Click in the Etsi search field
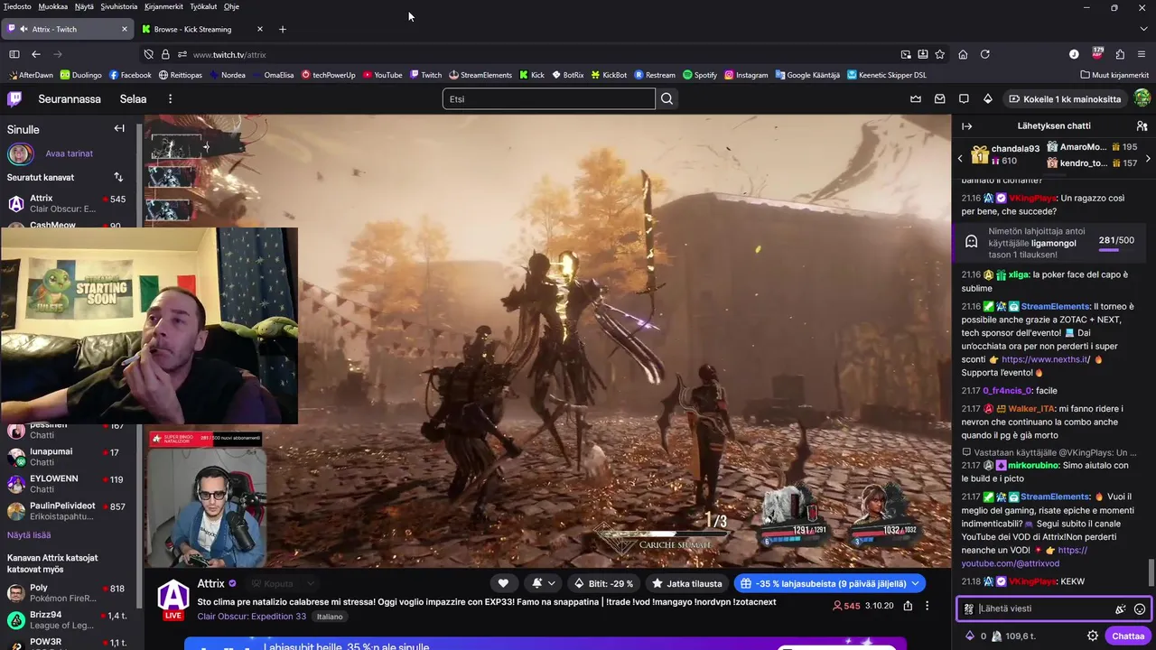1156x650 pixels. (549, 99)
